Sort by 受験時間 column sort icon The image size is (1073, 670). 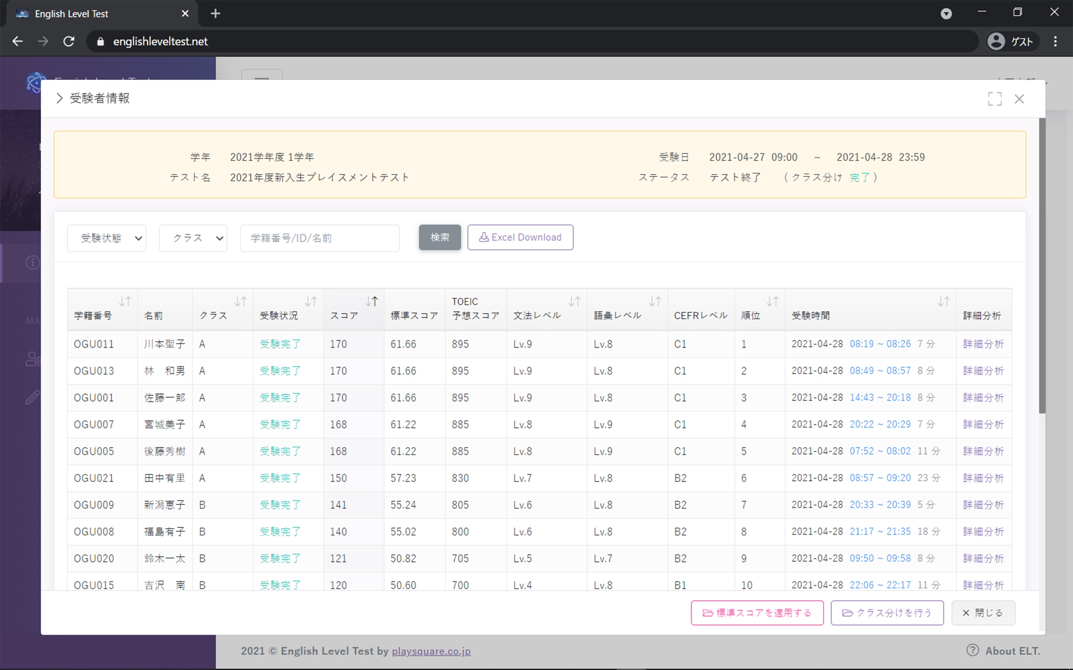[x=943, y=302]
